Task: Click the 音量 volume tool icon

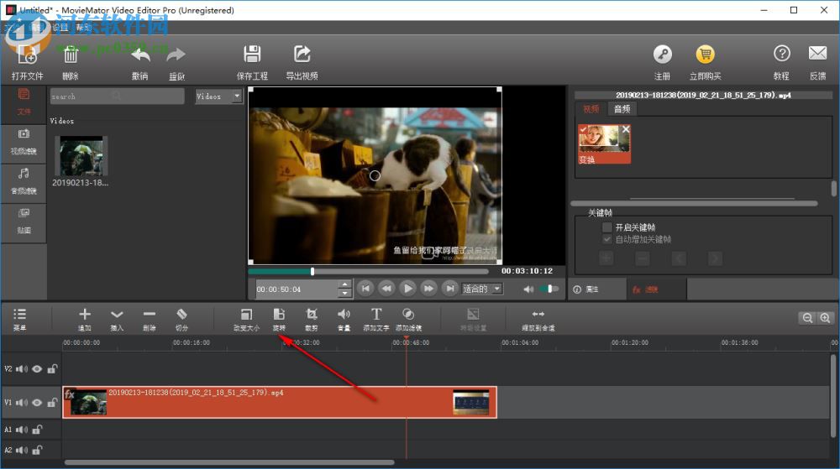Action: coord(344,314)
